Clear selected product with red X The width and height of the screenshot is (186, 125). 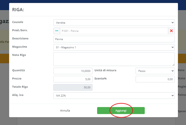171,31
